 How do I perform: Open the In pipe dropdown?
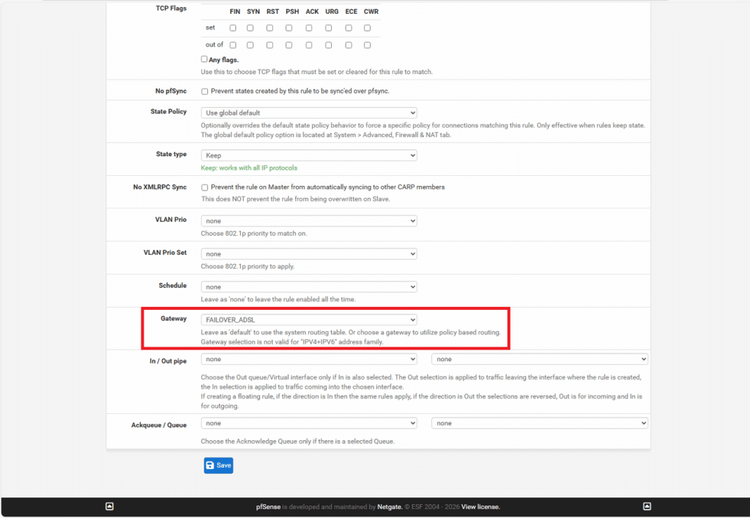point(308,359)
